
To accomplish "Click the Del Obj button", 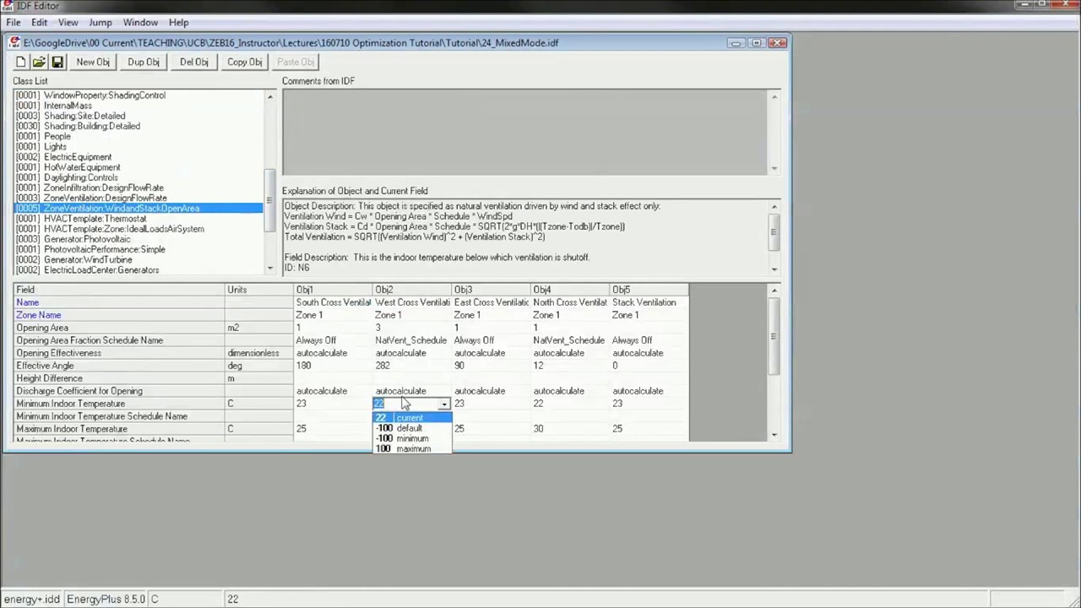I will click(x=194, y=62).
